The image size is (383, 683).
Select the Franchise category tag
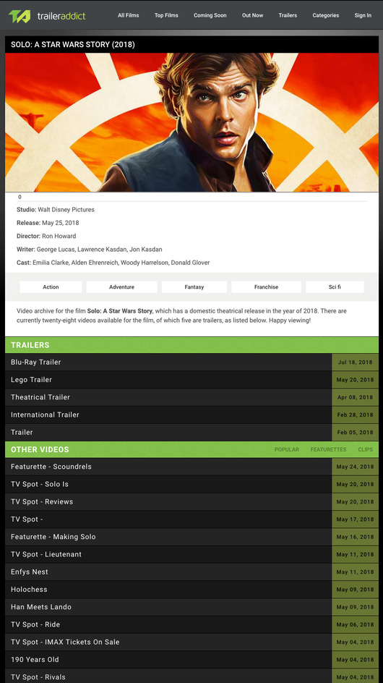[x=266, y=287]
